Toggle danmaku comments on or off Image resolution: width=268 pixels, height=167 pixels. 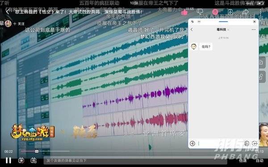point(21,160)
